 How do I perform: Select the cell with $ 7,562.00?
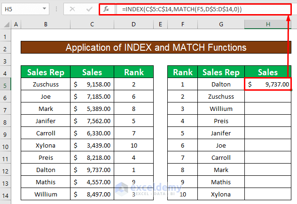[x=92, y=121]
